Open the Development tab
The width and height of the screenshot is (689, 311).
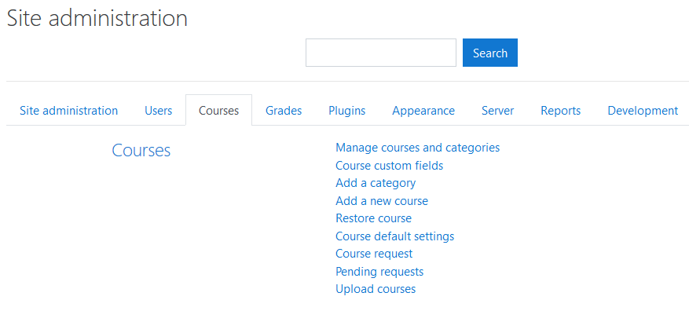(643, 111)
